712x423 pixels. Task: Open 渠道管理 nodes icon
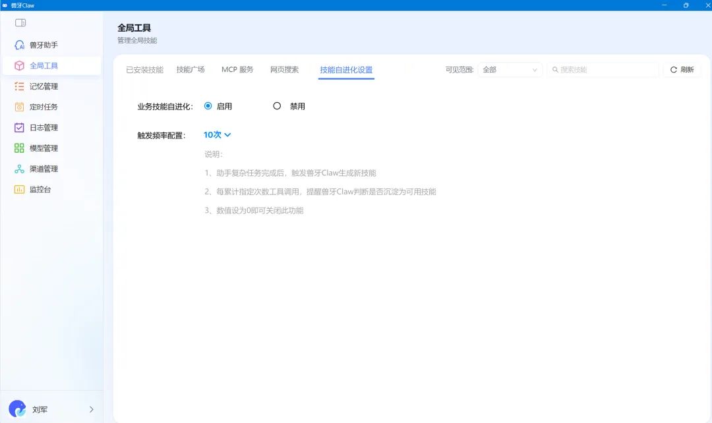click(19, 169)
